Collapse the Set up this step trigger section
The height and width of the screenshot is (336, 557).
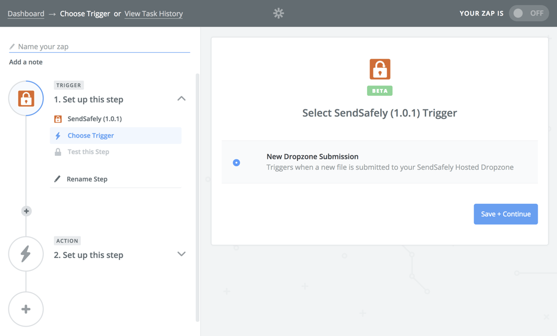181,98
